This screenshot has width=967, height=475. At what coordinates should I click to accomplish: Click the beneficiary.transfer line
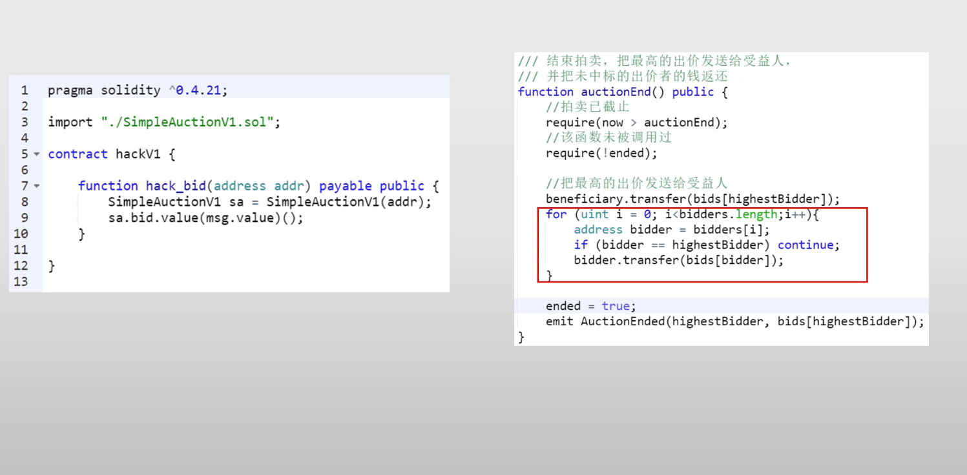click(692, 199)
